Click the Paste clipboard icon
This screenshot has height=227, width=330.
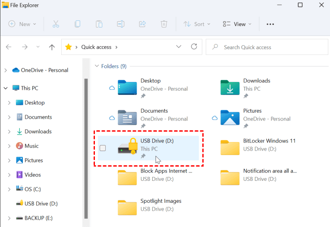(x=99, y=24)
